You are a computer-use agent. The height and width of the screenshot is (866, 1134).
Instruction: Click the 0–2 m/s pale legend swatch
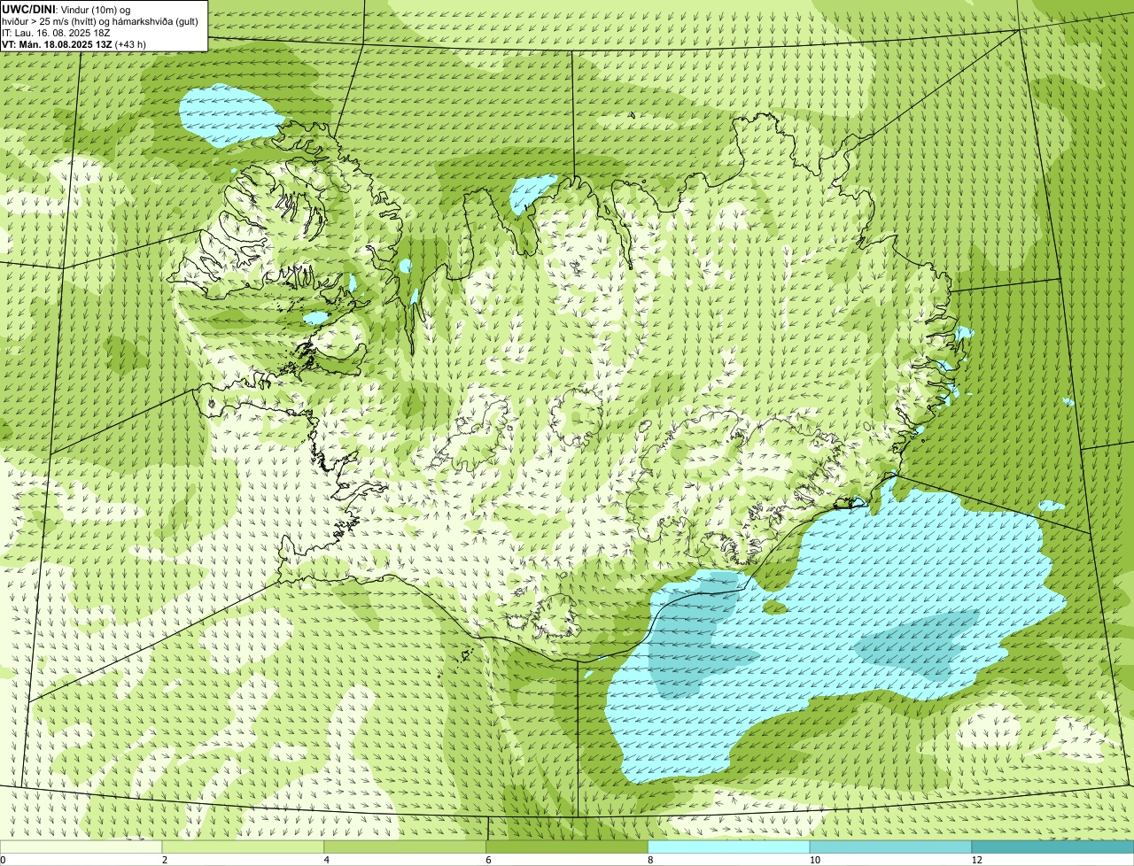pyautogui.click(x=81, y=847)
